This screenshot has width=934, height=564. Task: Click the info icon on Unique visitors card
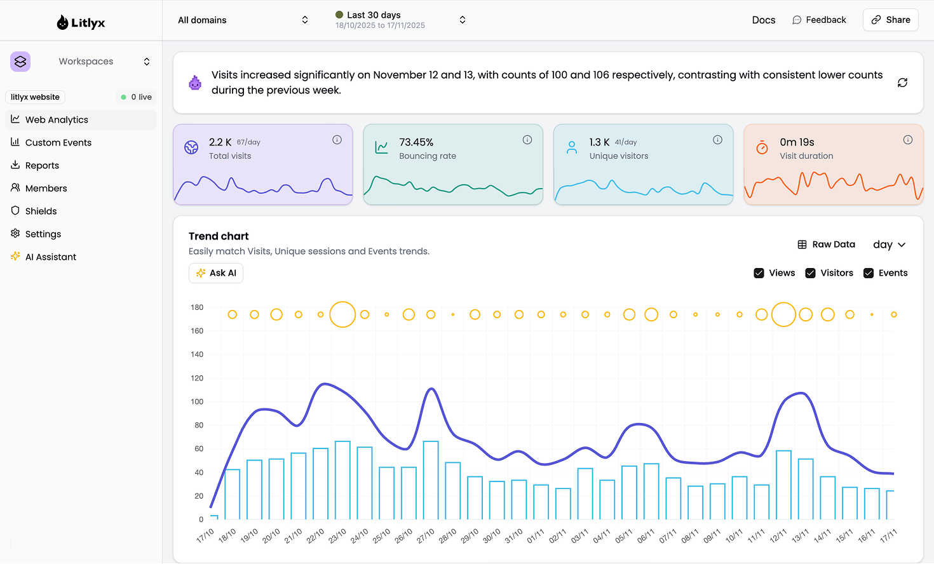[717, 140]
